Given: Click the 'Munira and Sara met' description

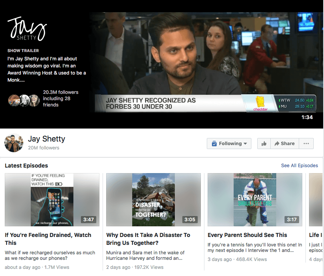Looking at the screenshot, I should point(145,255).
